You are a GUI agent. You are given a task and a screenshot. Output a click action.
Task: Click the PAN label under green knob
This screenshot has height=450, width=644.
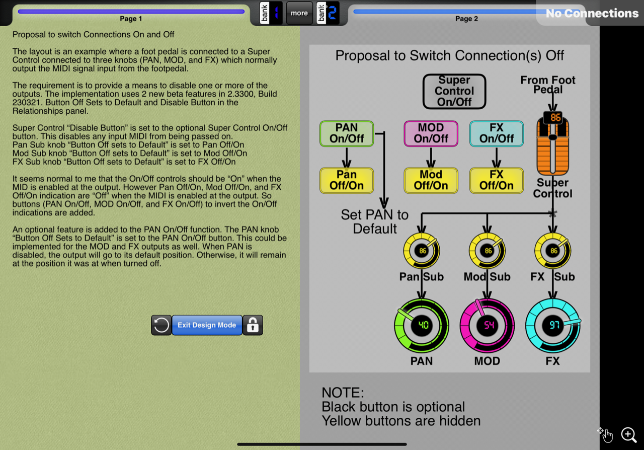coord(422,361)
